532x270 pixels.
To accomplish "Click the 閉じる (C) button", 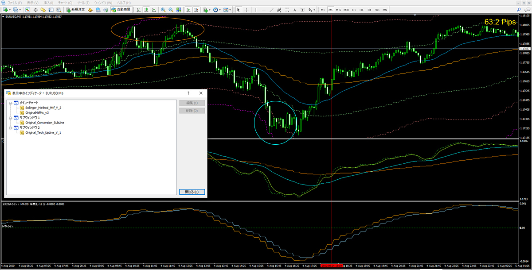I will click(x=192, y=192).
